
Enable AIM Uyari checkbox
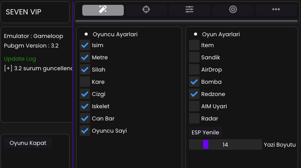click(x=194, y=106)
